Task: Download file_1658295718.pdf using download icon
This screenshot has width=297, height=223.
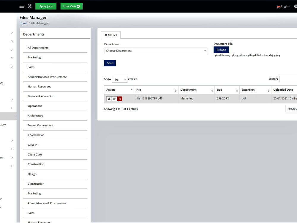Action: coord(109,99)
